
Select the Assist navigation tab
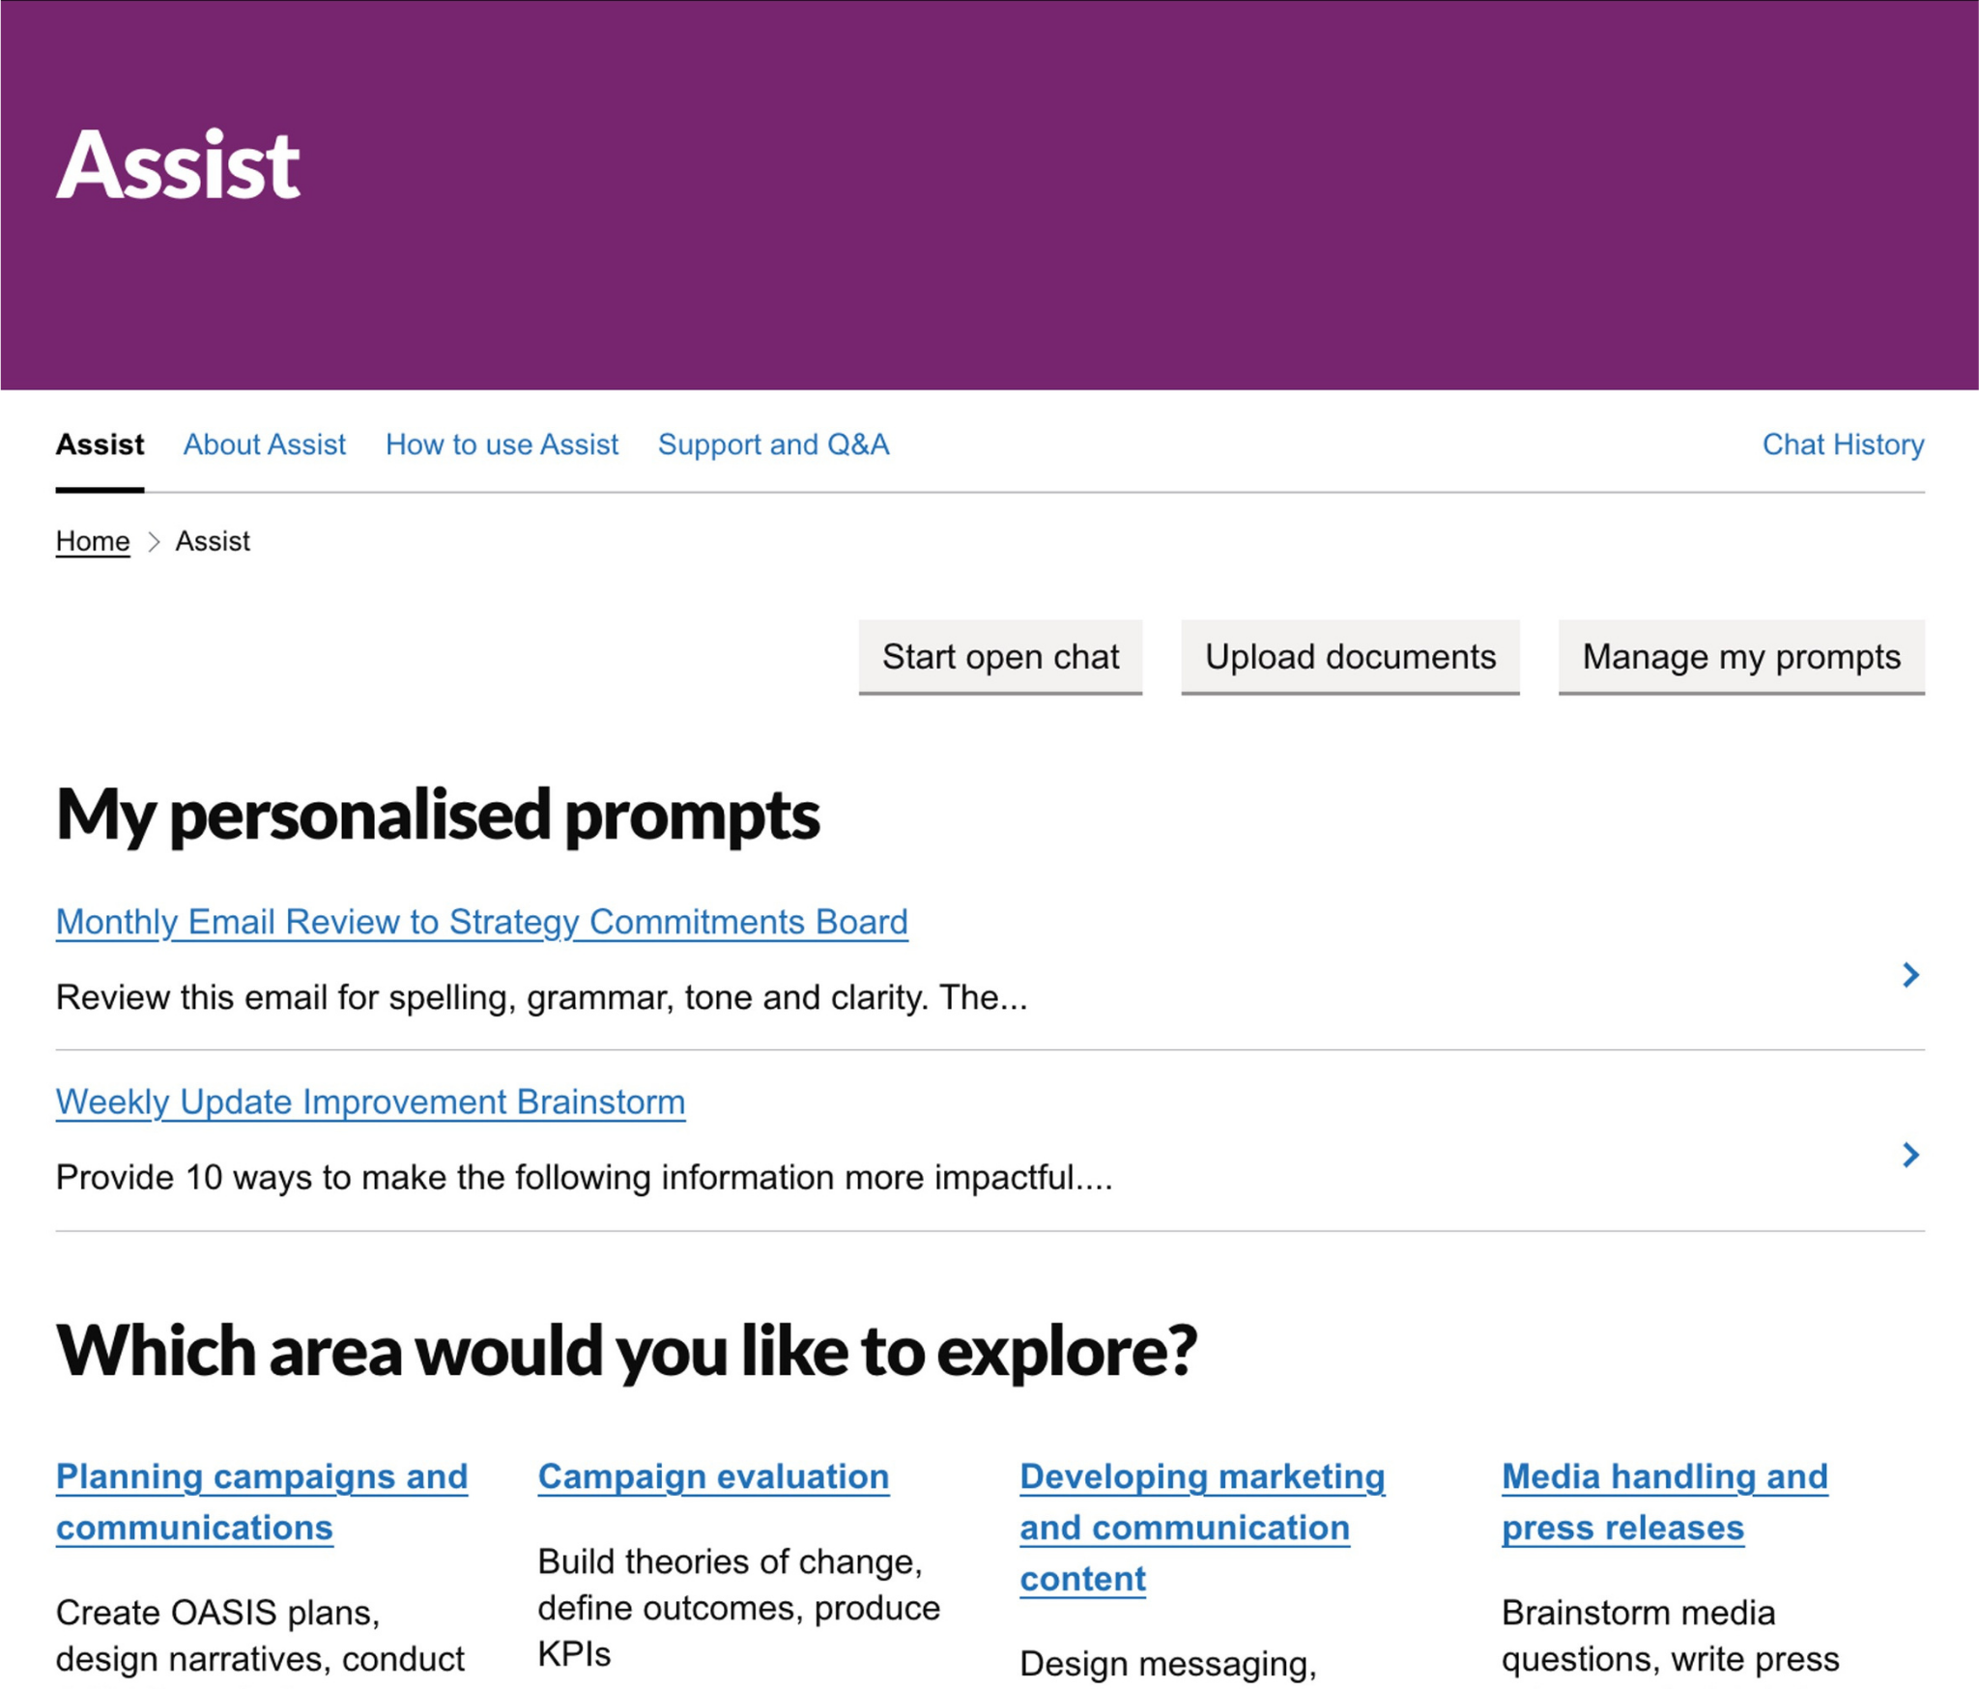click(100, 444)
